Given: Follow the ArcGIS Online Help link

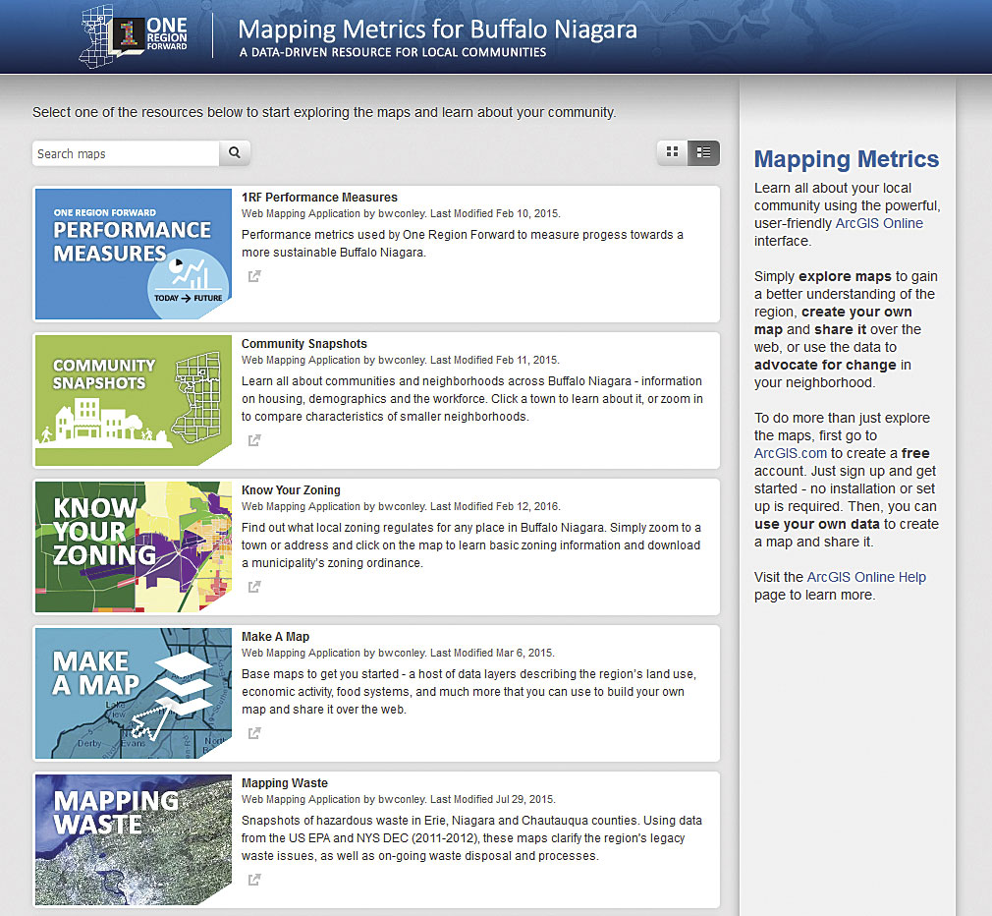Looking at the screenshot, I should pyautogui.click(x=866, y=577).
